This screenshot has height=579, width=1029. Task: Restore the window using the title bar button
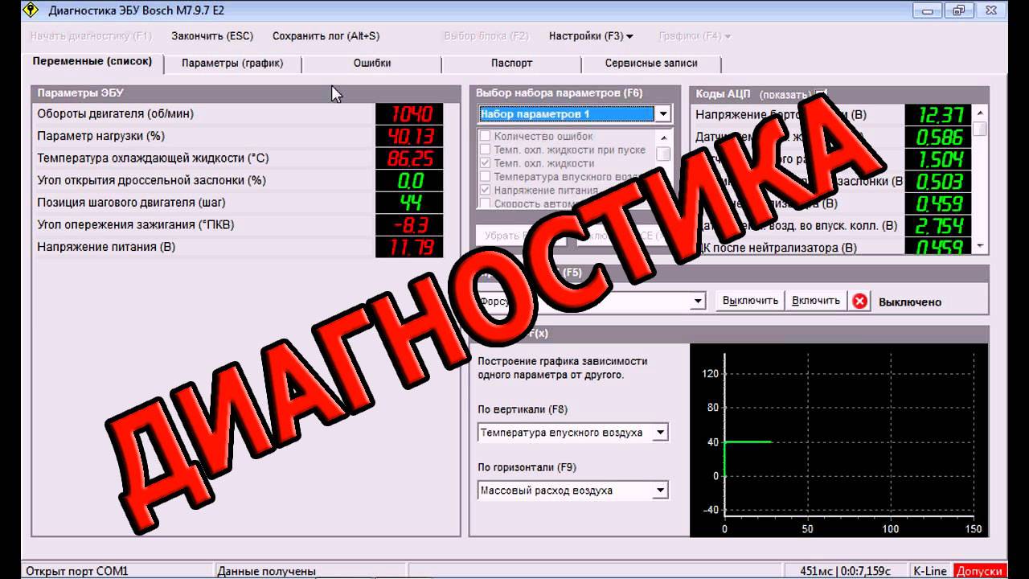pos(957,10)
